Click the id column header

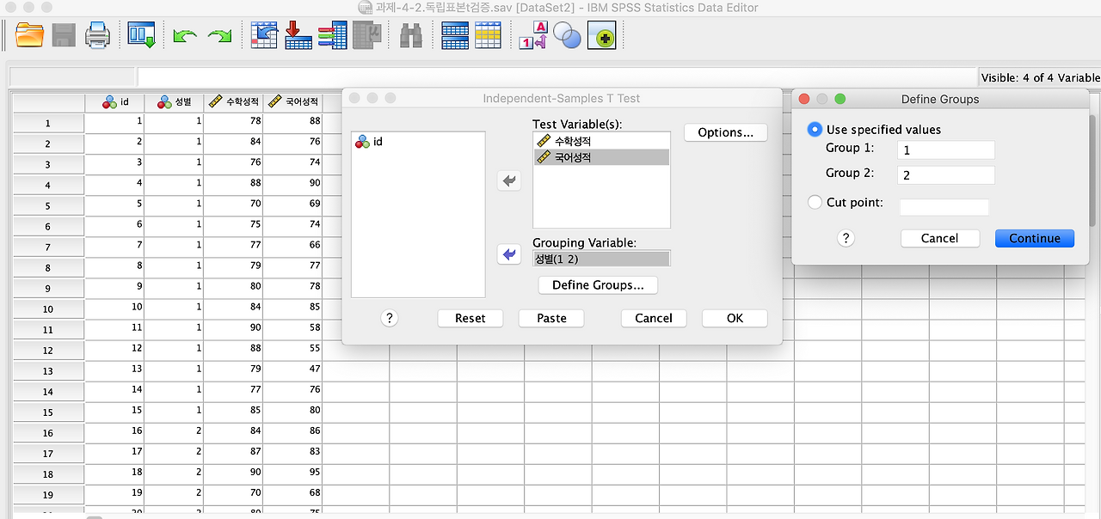click(114, 102)
